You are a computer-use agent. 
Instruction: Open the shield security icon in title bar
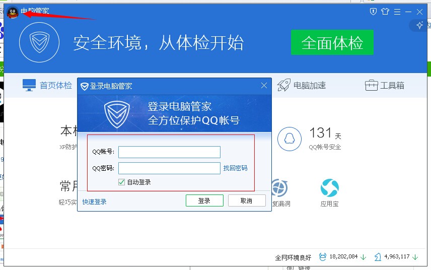(373, 12)
